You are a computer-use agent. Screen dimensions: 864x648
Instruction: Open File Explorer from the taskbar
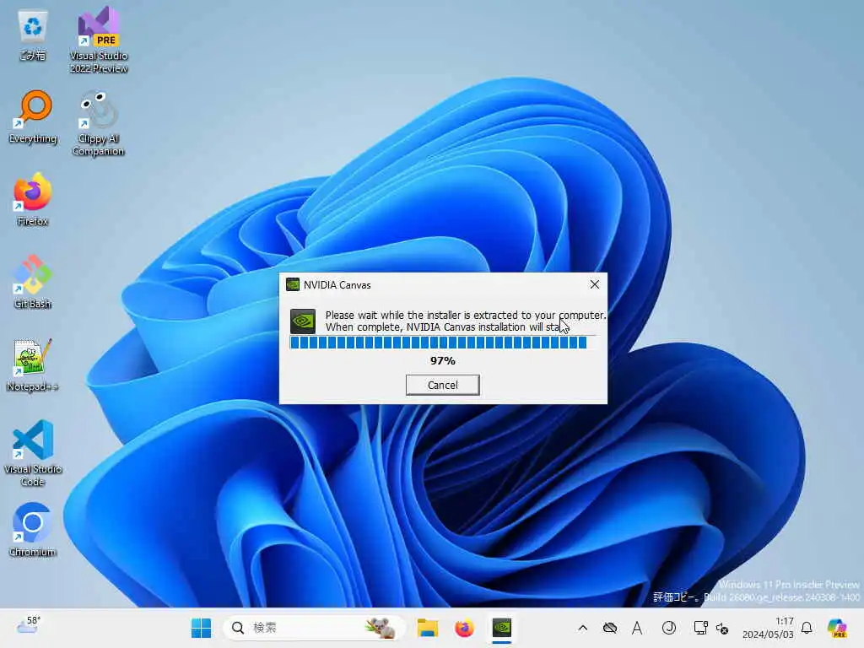point(428,628)
